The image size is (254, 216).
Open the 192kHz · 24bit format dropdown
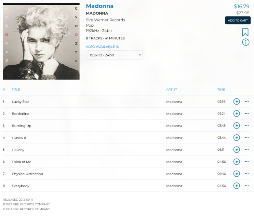[114, 55]
